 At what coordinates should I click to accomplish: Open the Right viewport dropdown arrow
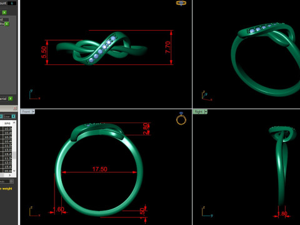pos(206,112)
